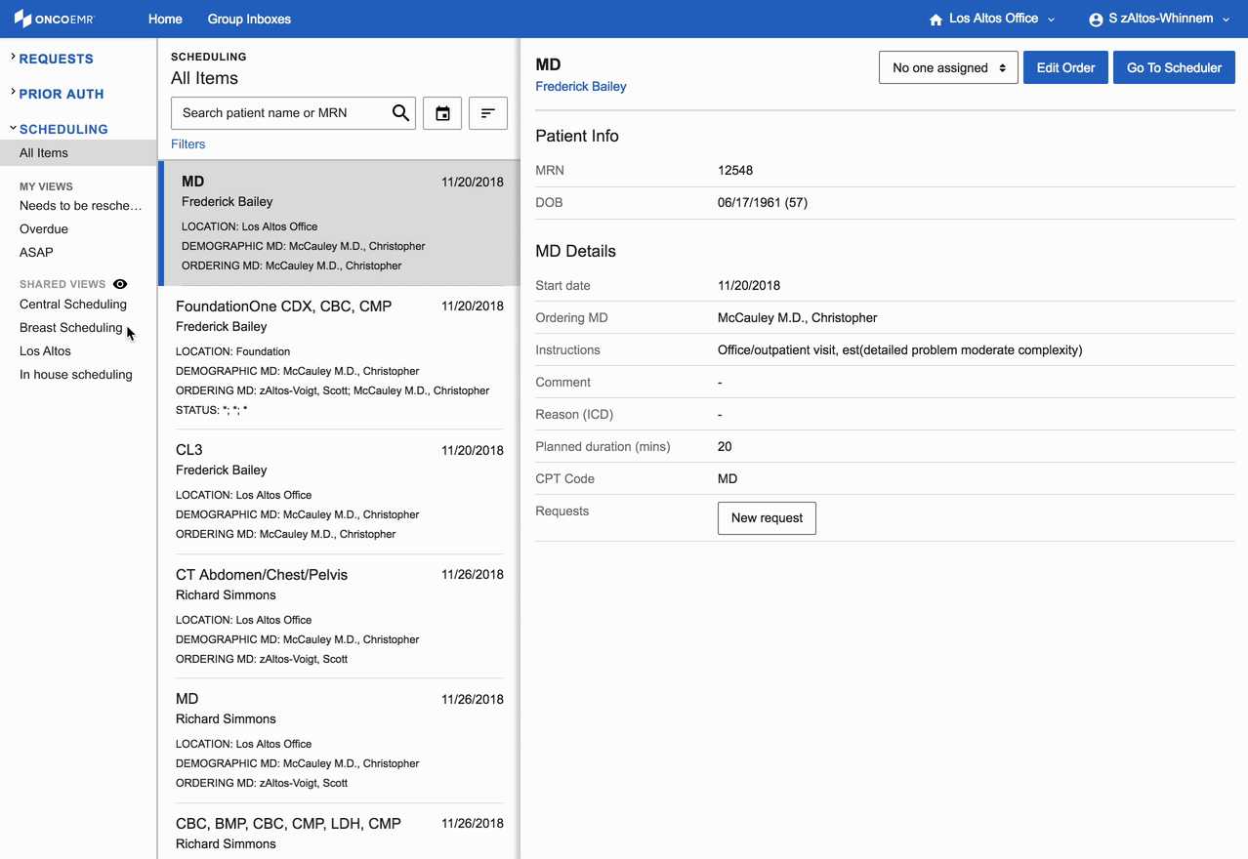1248x859 pixels.
Task: Click the search magnifier icon
Action: (400, 113)
